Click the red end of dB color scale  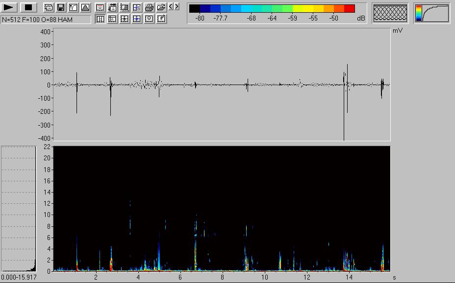click(x=349, y=9)
